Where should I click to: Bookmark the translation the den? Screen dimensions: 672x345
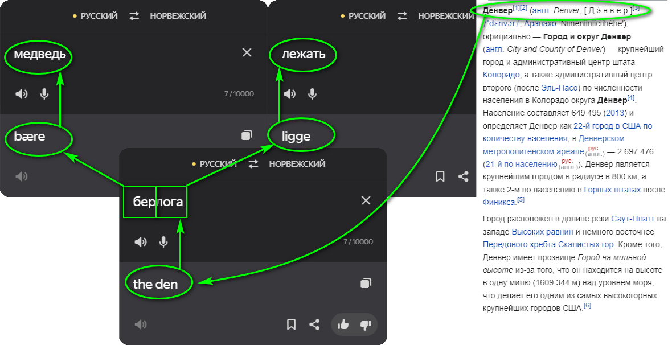coord(291,325)
